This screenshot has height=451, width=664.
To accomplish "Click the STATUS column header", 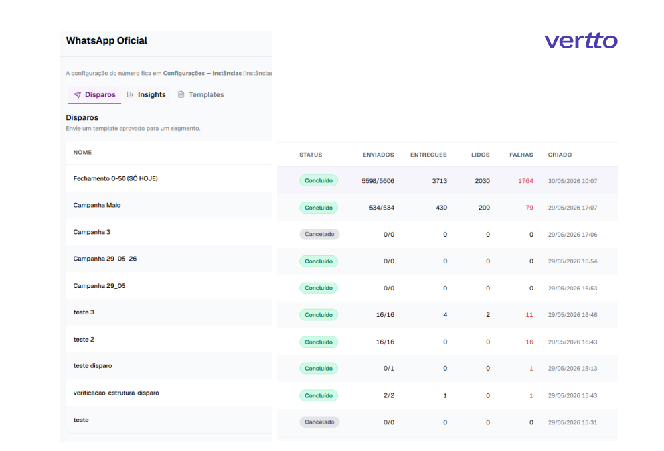I will point(311,155).
